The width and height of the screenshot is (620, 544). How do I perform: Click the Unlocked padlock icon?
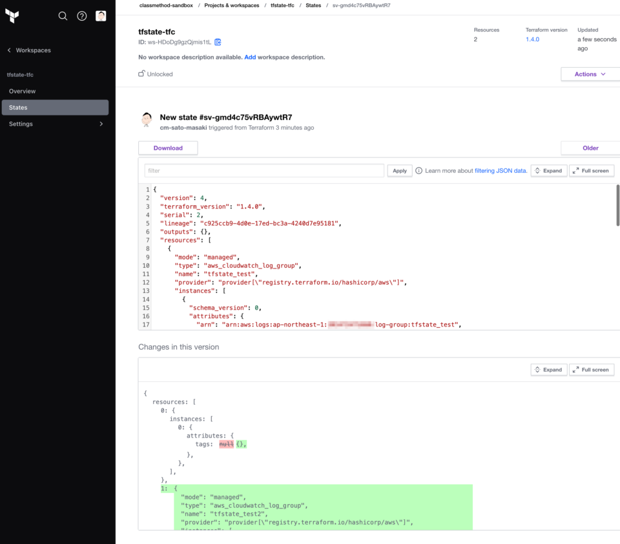[141, 74]
